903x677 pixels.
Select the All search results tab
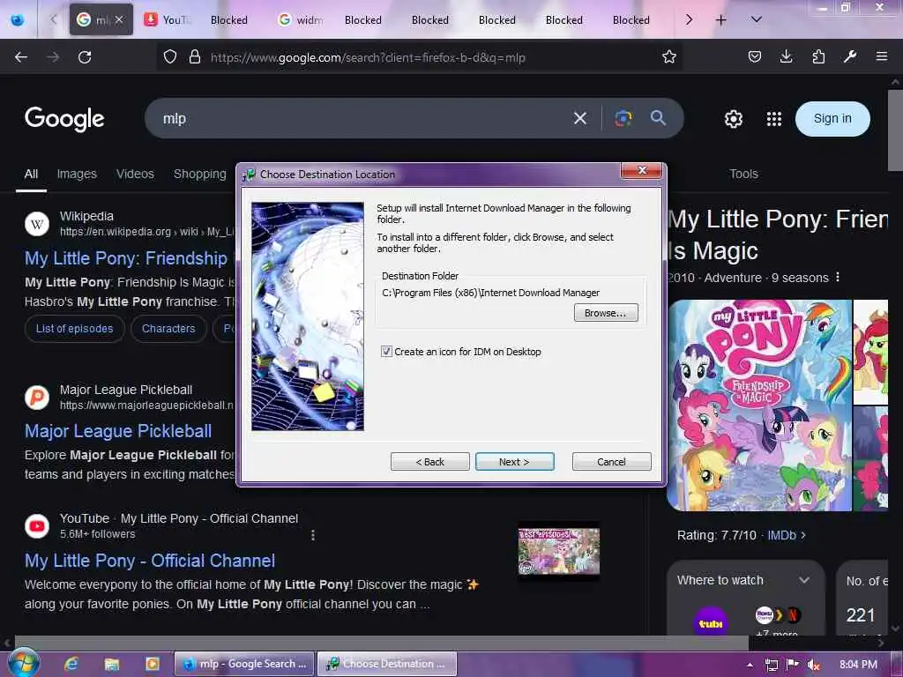coord(31,174)
